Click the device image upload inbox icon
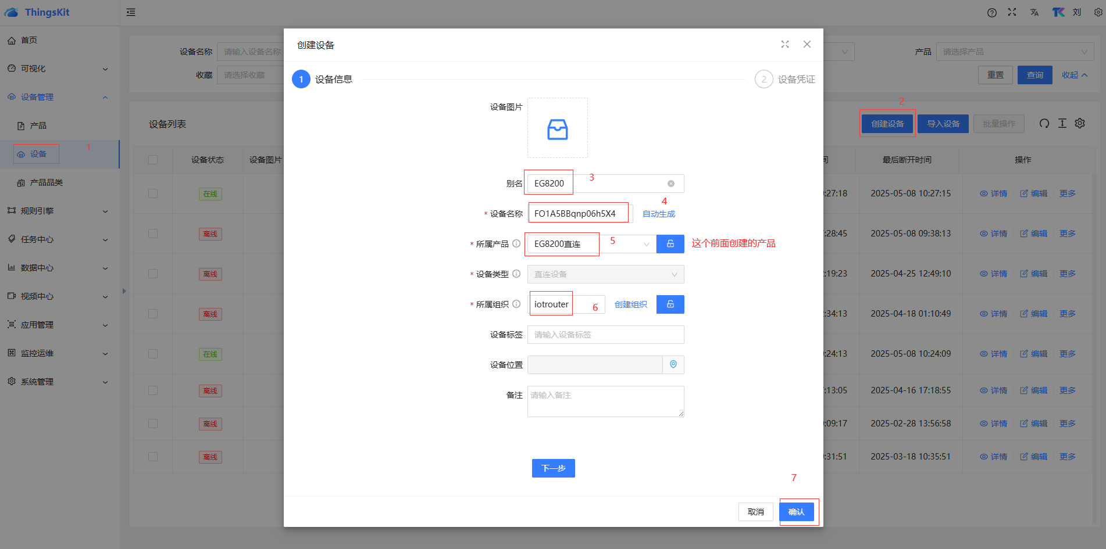This screenshot has height=549, width=1106. [x=557, y=129]
